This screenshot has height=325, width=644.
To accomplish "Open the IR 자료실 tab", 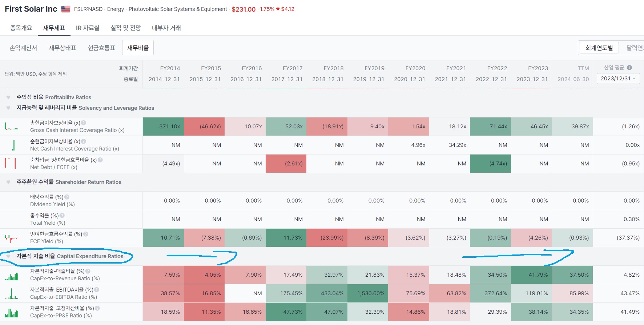I will pyautogui.click(x=88, y=28).
